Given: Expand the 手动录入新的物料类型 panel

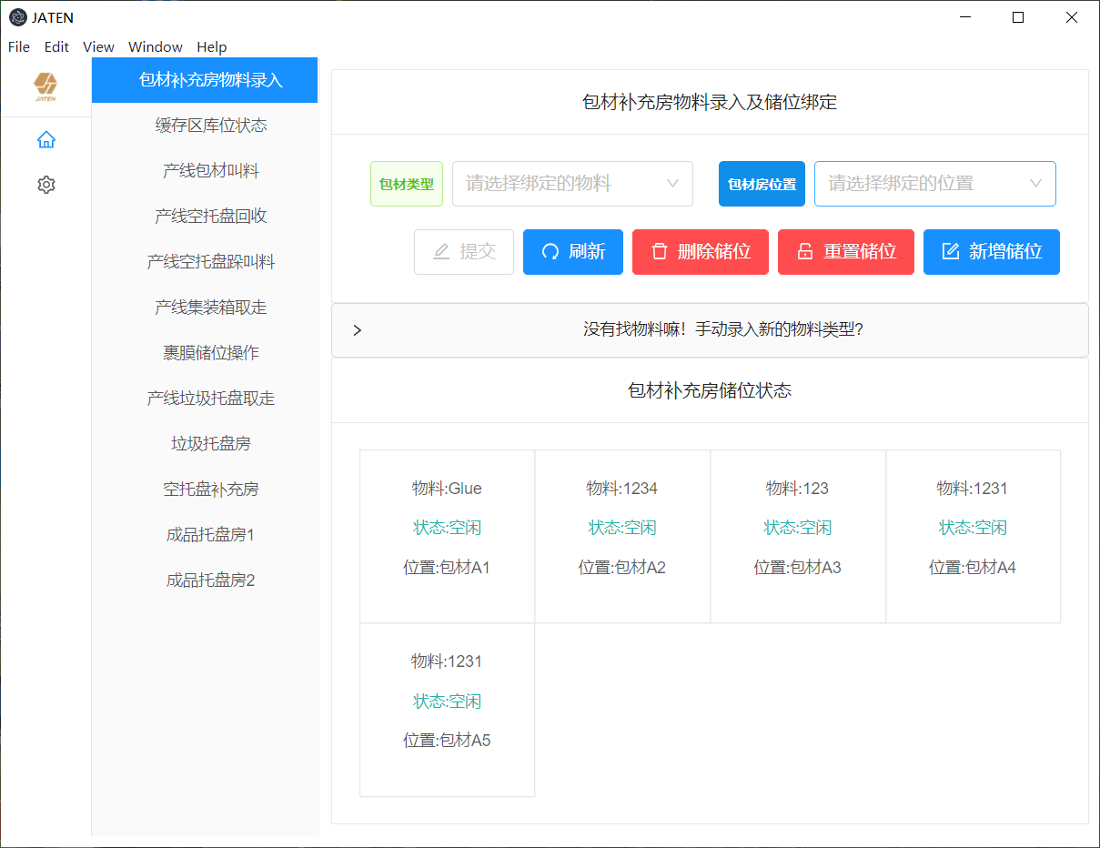Looking at the screenshot, I should click(710, 330).
